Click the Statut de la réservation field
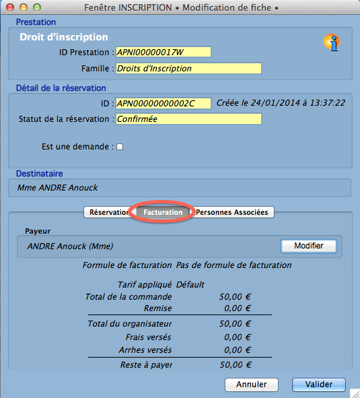The width and height of the screenshot is (360, 398). [x=188, y=119]
